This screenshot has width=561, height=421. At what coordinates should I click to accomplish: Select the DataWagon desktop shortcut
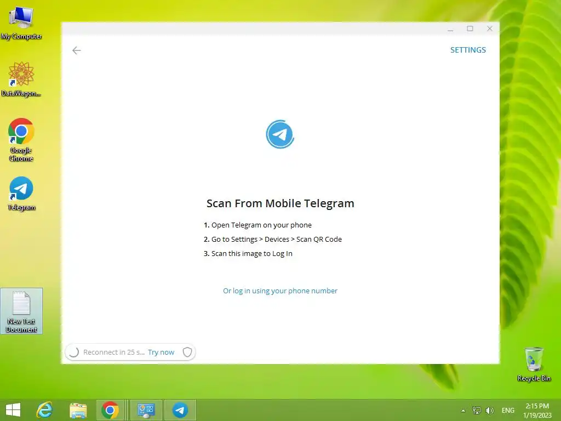[x=21, y=79]
